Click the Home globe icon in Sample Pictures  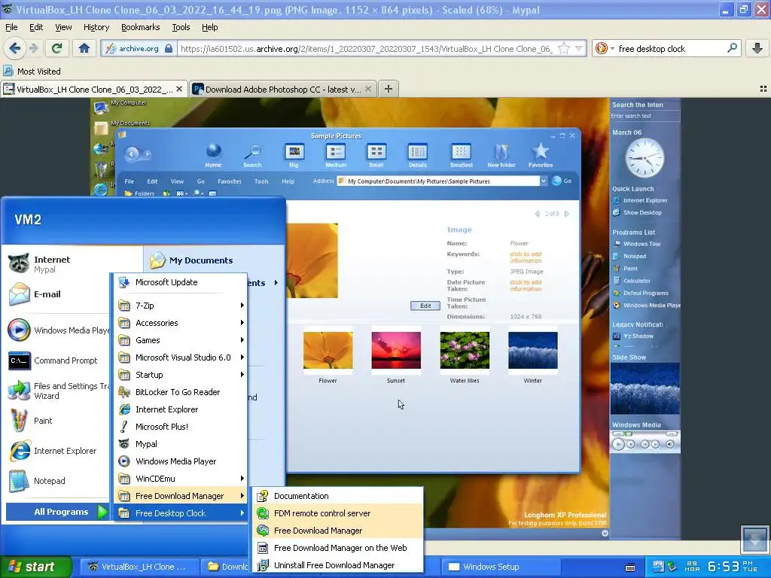(x=213, y=155)
